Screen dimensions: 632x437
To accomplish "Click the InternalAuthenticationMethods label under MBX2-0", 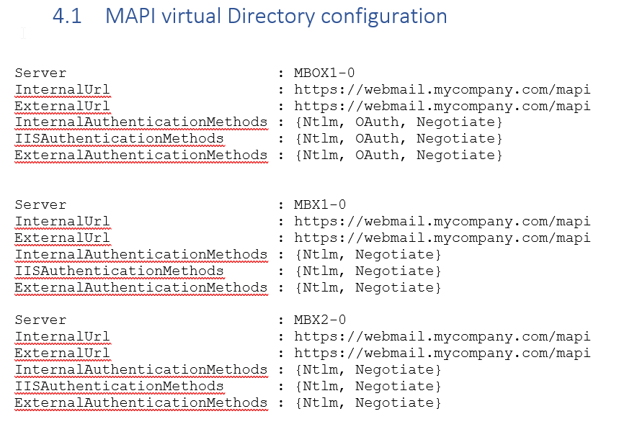I will coord(141,369).
